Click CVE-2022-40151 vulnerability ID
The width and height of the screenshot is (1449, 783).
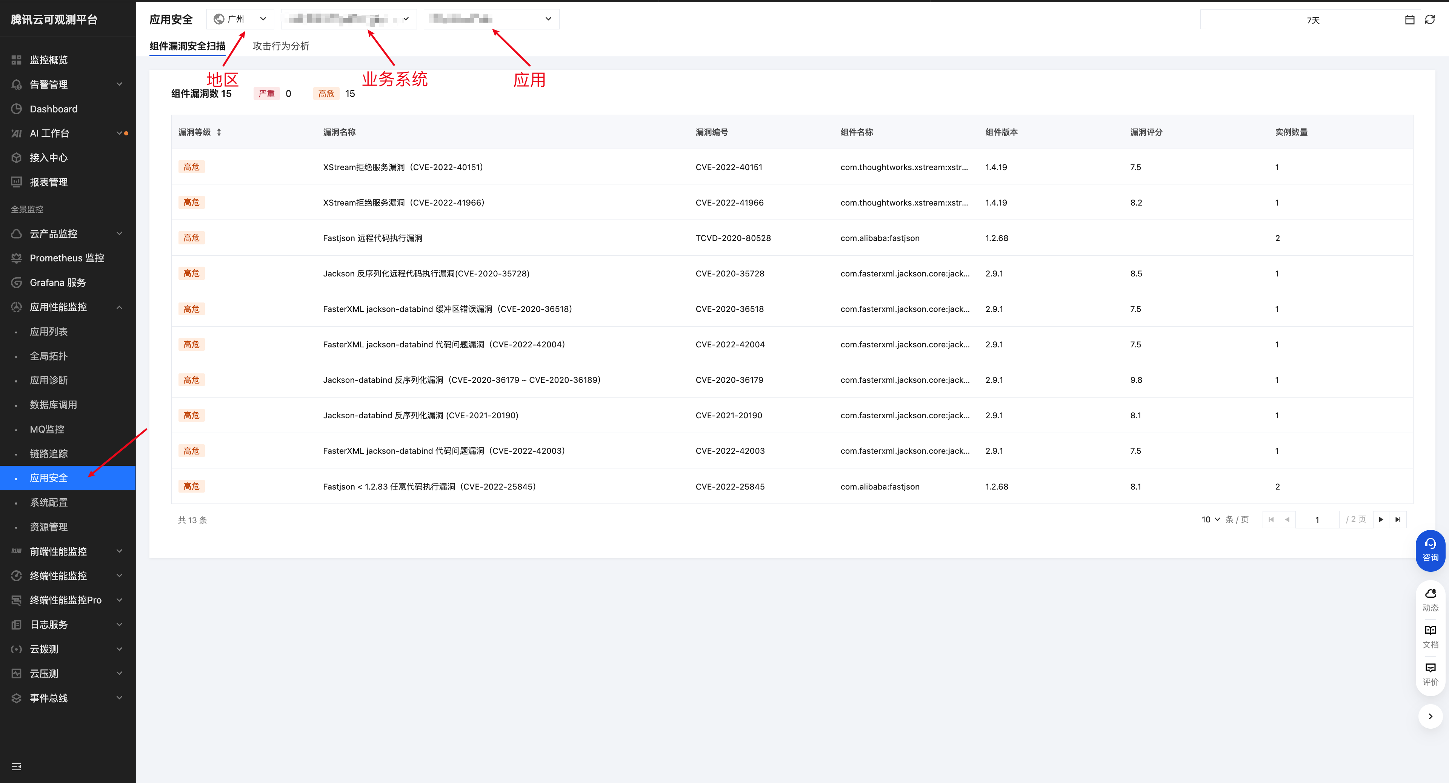coord(728,167)
